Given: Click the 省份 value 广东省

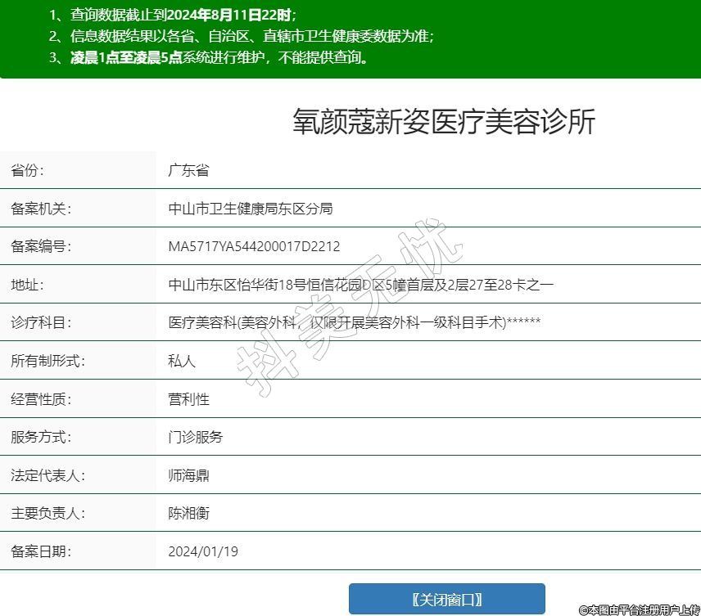Looking at the screenshot, I should point(188,170).
